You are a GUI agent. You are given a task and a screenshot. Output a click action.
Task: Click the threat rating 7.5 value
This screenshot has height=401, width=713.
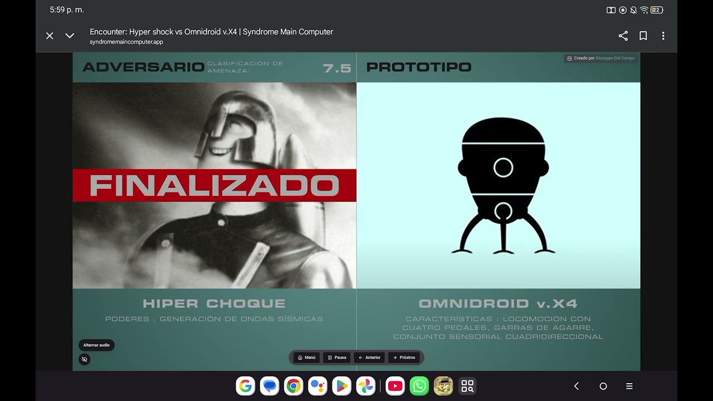[337, 68]
